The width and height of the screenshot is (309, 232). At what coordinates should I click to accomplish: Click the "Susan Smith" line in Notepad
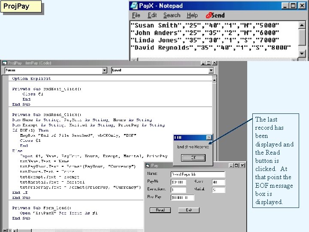205,25
